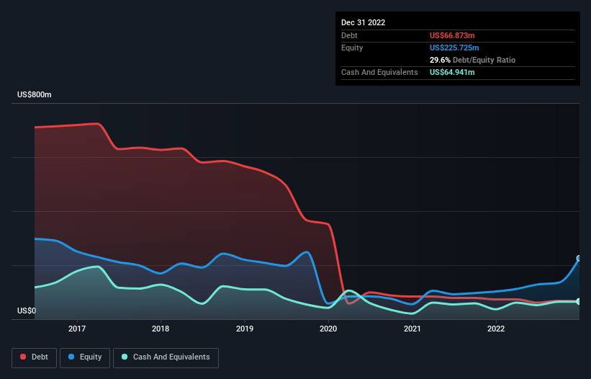Click the Dec 31 2022 tooltip date

(363, 22)
